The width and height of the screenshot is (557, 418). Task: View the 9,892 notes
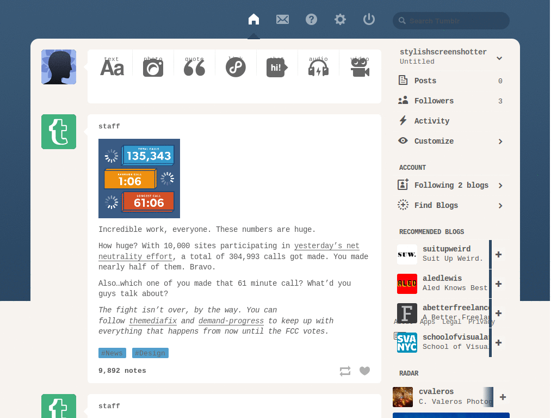(122, 370)
